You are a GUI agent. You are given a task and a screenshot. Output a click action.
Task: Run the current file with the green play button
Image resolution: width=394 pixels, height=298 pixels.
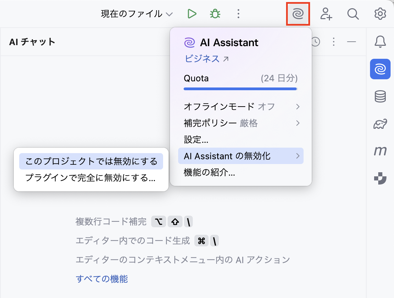click(192, 14)
